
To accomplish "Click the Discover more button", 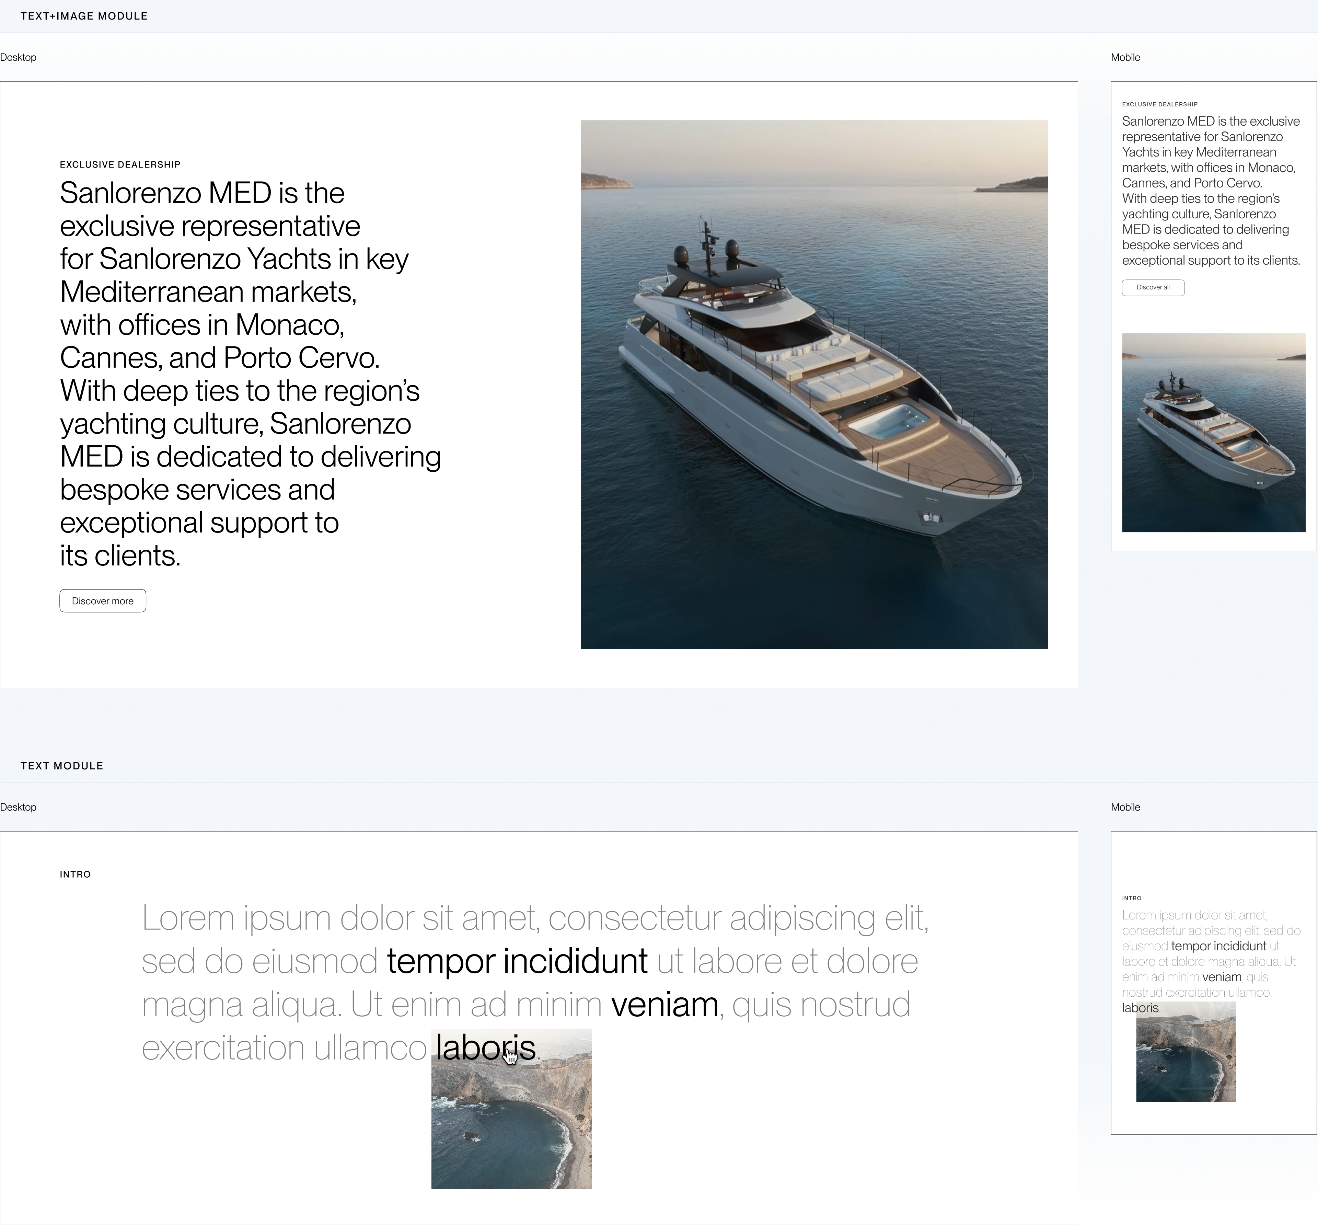I will 103,600.
